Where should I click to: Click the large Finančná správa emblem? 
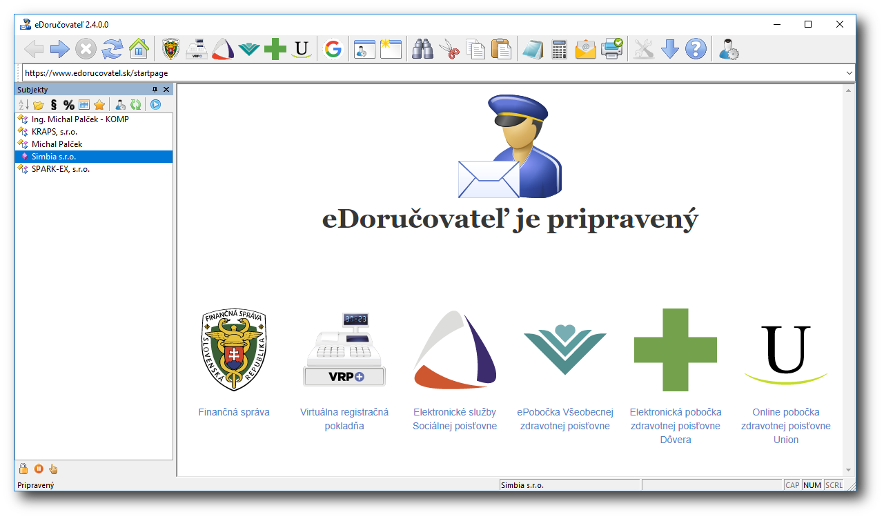(x=234, y=350)
